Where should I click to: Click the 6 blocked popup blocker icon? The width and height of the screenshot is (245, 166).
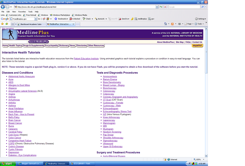[71, 19]
